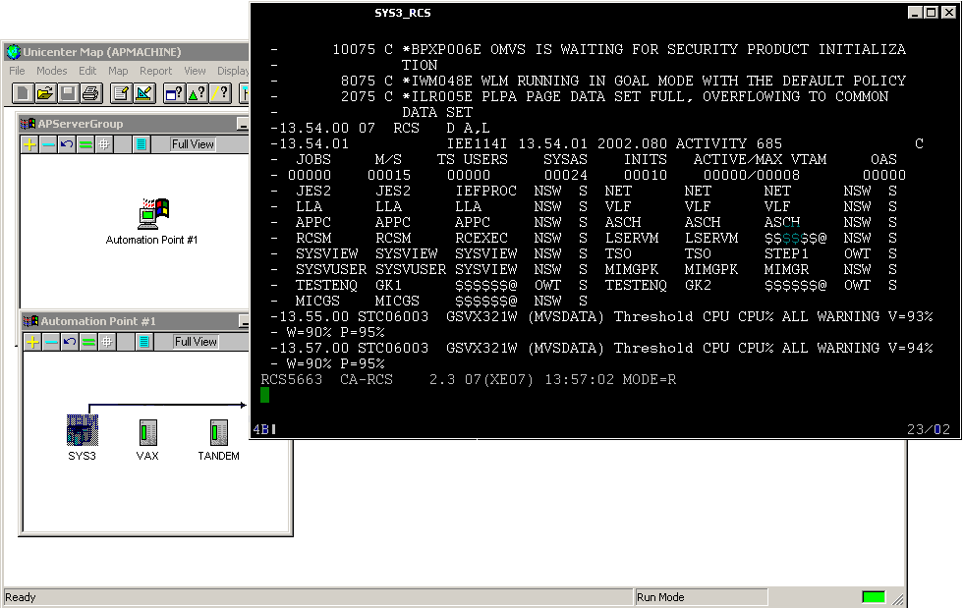Screen dimensions: 963x608
Task: Click window question-mark help icon
Action: (x=175, y=93)
